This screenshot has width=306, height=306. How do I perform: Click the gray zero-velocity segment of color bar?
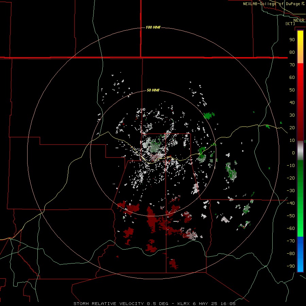pos(300,151)
